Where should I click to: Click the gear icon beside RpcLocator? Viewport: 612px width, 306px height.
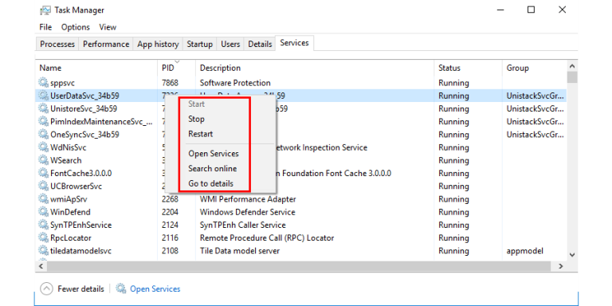tap(43, 237)
